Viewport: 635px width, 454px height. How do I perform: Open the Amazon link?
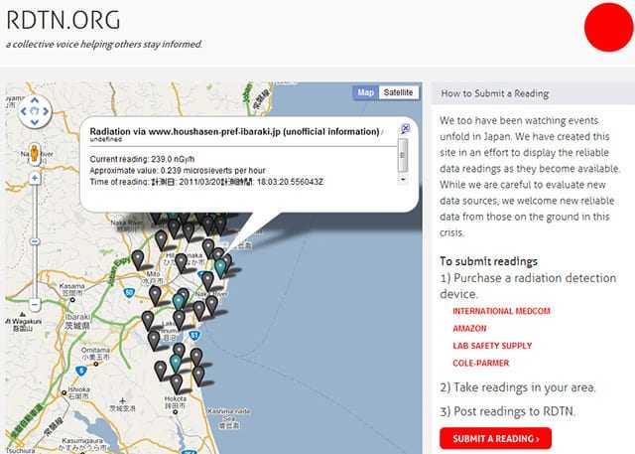pos(469,327)
